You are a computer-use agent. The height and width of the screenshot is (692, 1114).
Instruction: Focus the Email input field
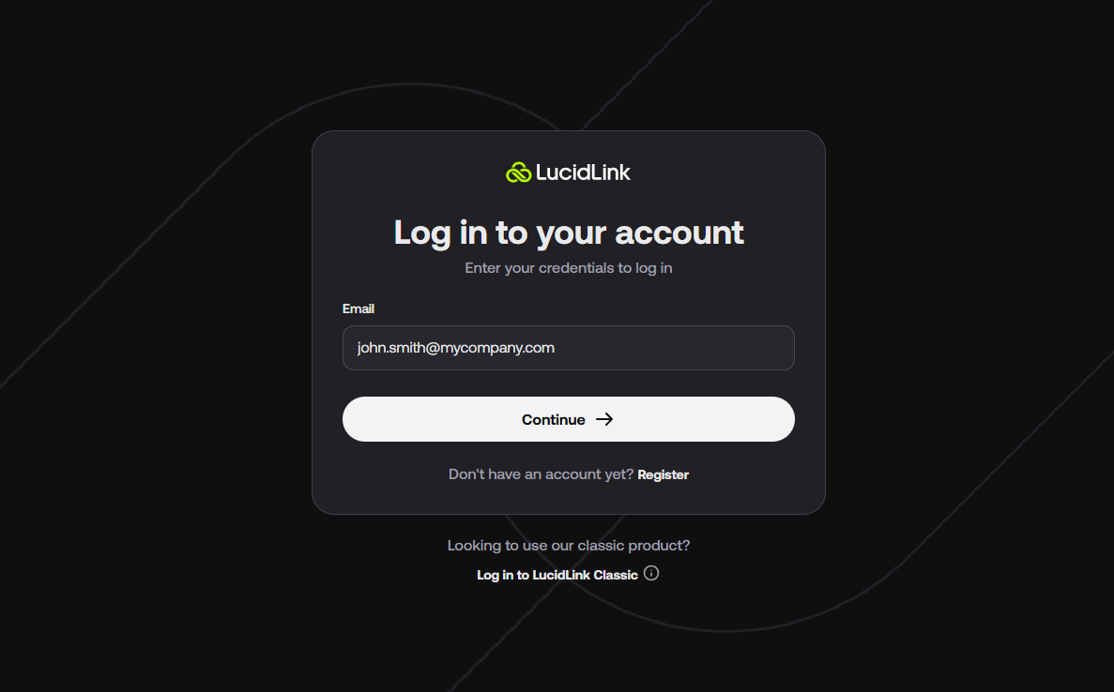(569, 348)
